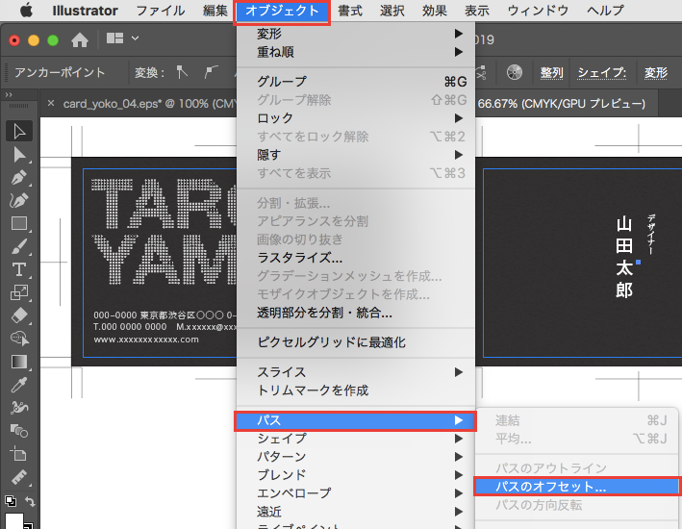This screenshot has height=529, width=682.
Task: Select the Direct Selection tool
Action: click(18, 154)
